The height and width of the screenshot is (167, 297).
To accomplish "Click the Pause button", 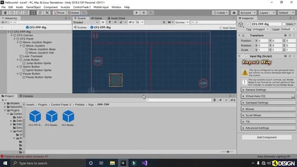I will pos(143,13).
